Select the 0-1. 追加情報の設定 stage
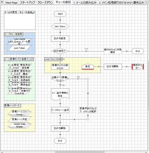The image size is (149, 153). (60, 94)
